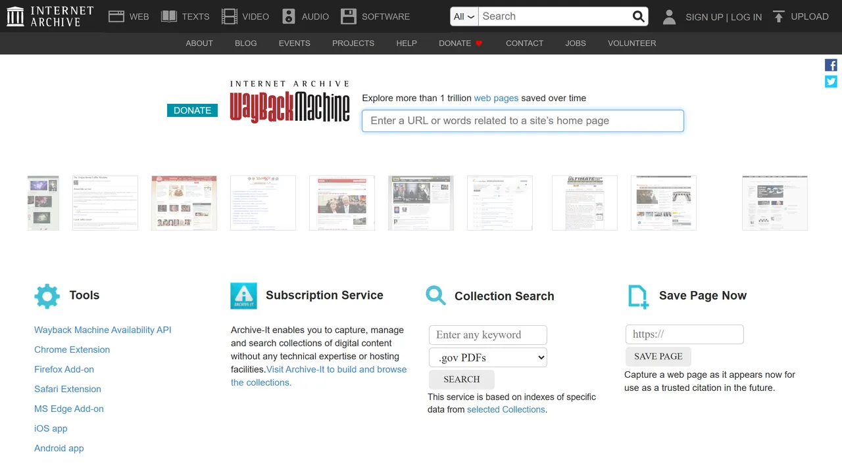Click the Wayback Machine logo
This screenshot has width=842, height=473.
[290, 102]
